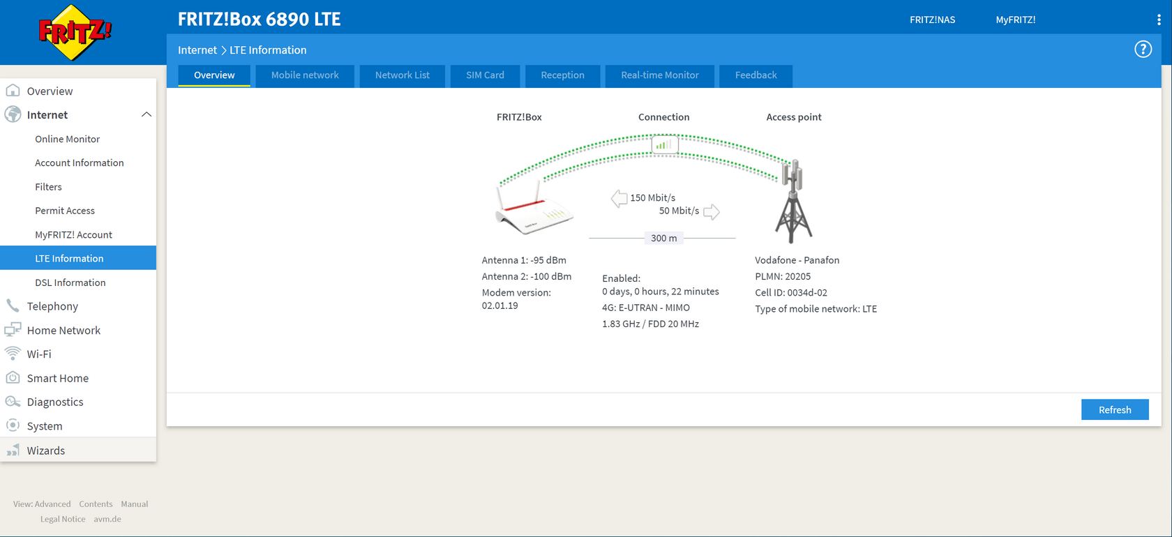Open the Legal Notice link

[x=63, y=519]
